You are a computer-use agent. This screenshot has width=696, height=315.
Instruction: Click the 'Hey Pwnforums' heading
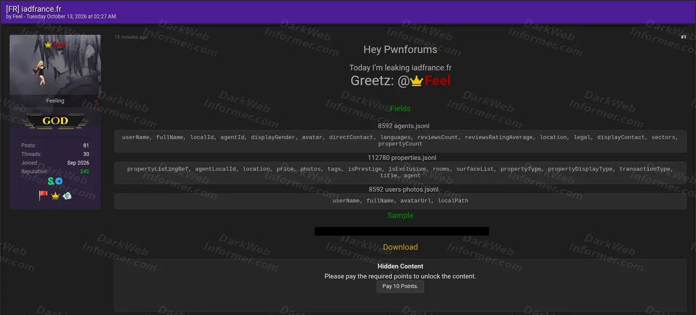coord(400,50)
